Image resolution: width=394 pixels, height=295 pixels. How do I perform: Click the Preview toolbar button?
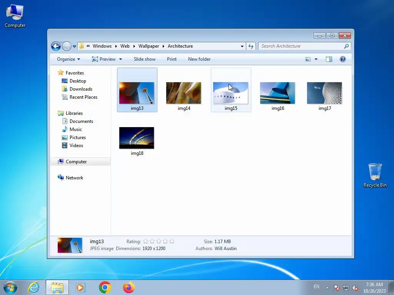pyautogui.click(x=104, y=59)
